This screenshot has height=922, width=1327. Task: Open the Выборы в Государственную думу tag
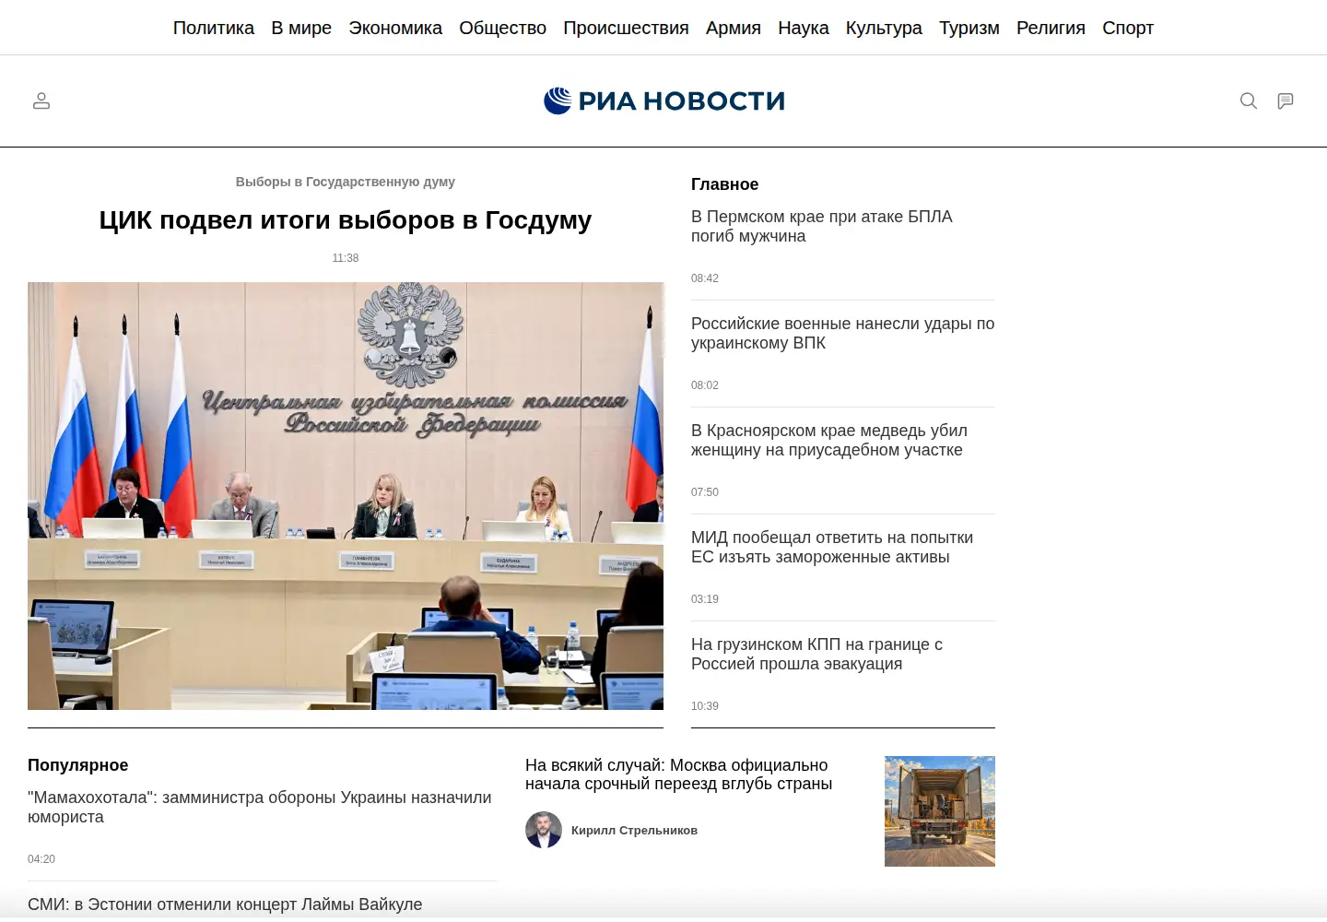coord(346,182)
